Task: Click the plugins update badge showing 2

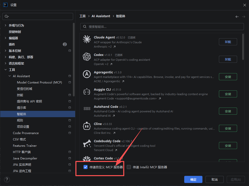Action: pos(65,44)
